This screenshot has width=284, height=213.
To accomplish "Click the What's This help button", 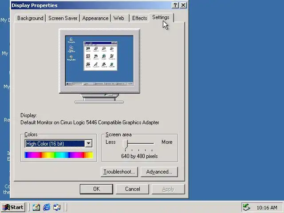I will point(175,5).
